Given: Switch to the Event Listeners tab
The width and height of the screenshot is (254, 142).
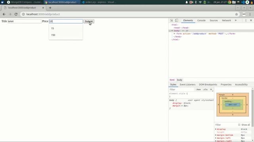Looking at the screenshot, I should 188,84.
